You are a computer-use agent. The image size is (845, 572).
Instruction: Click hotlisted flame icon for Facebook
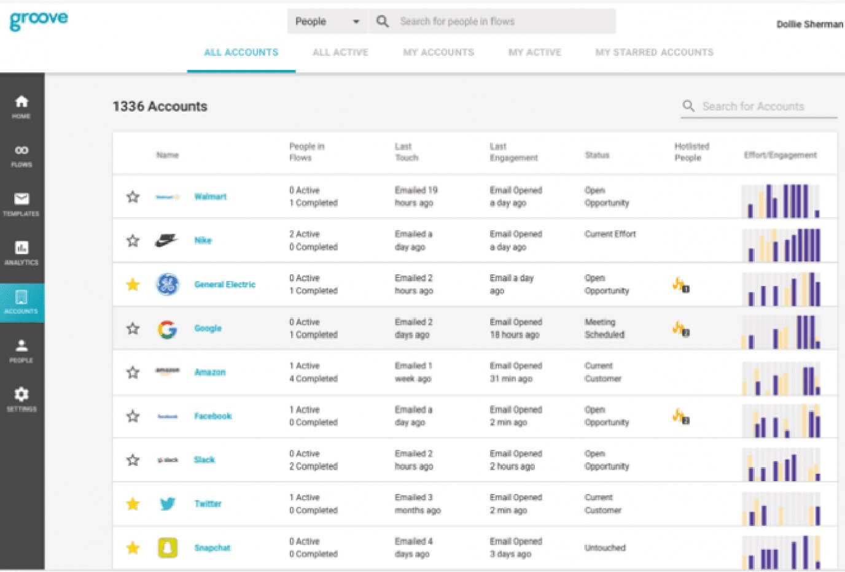[x=680, y=417]
